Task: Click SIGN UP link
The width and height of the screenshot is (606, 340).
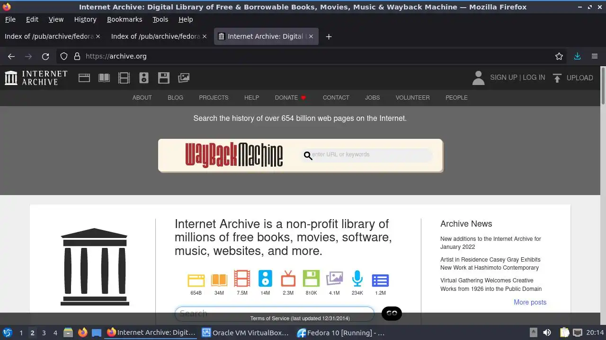Action: (x=504, y=77)
